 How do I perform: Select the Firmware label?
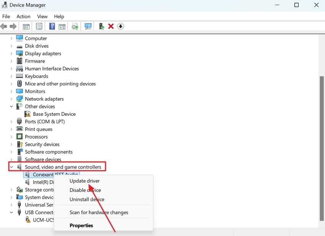pos(35,61)
